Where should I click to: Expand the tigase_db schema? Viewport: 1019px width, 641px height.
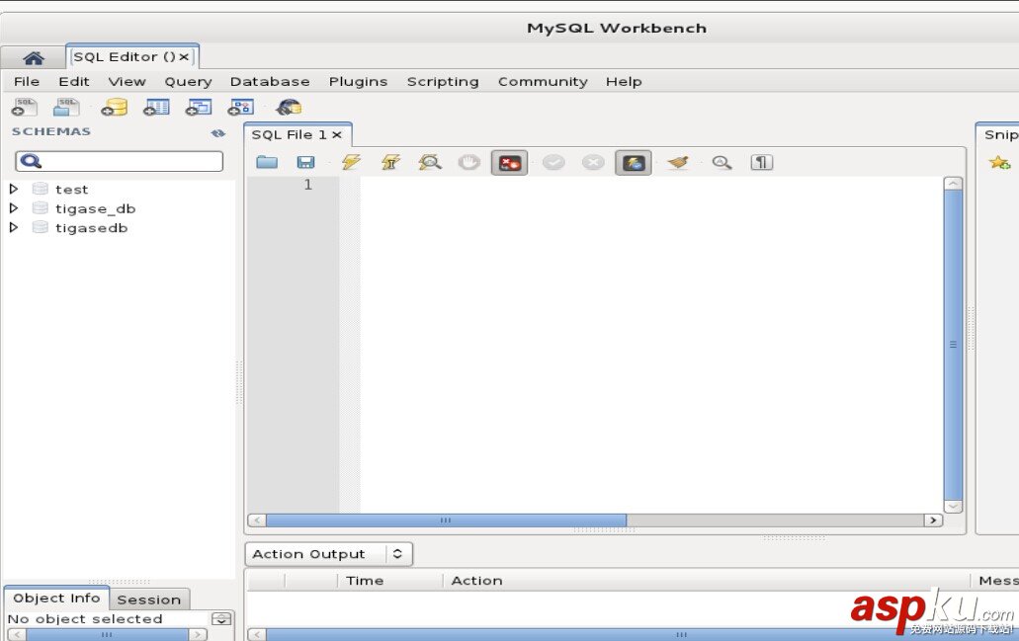pos(13,208)
